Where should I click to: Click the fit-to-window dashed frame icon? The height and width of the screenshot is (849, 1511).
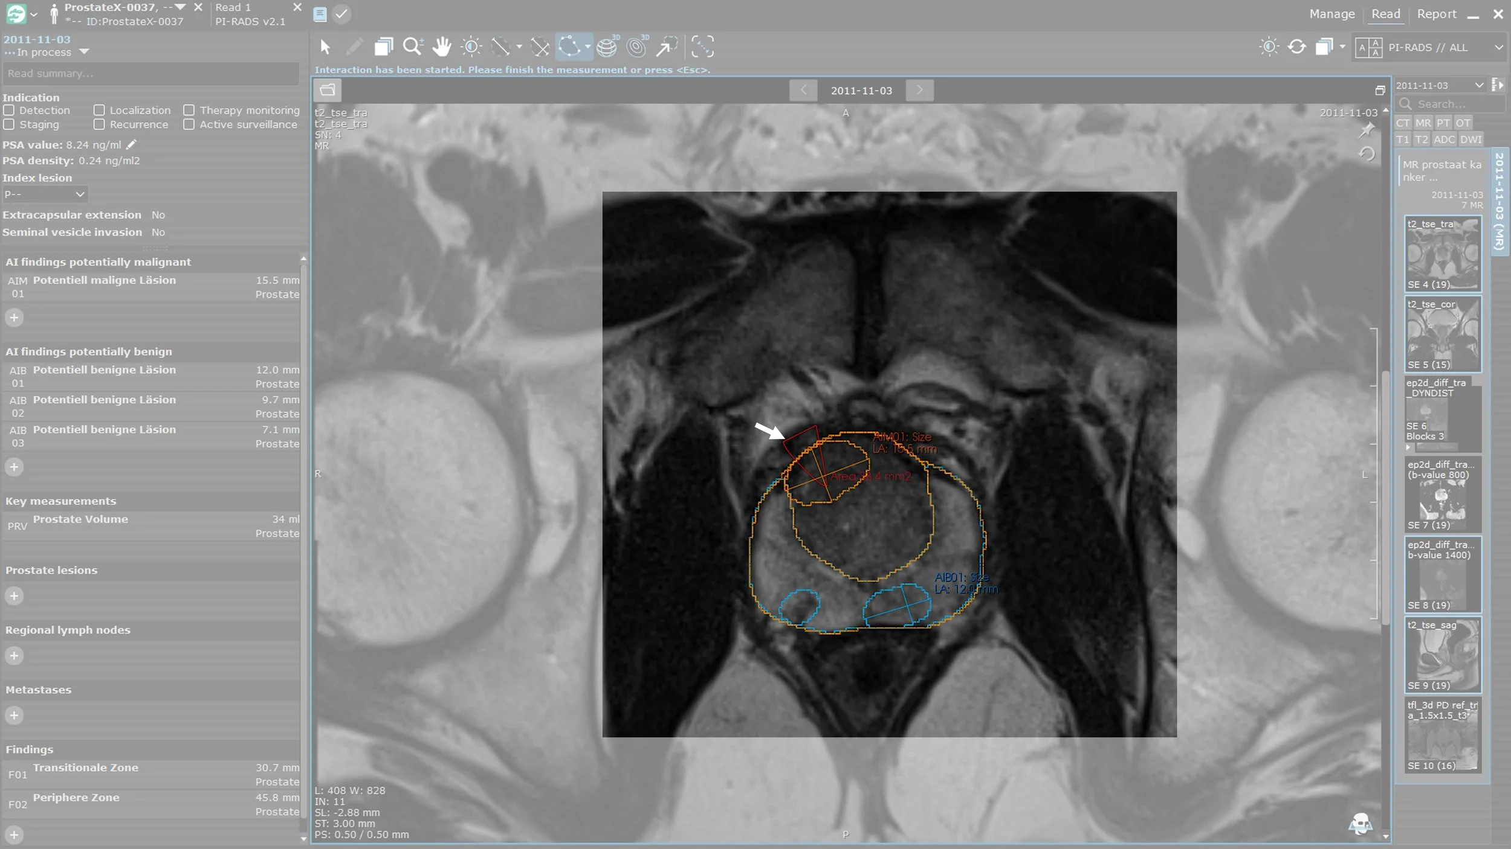coord(702,47)
